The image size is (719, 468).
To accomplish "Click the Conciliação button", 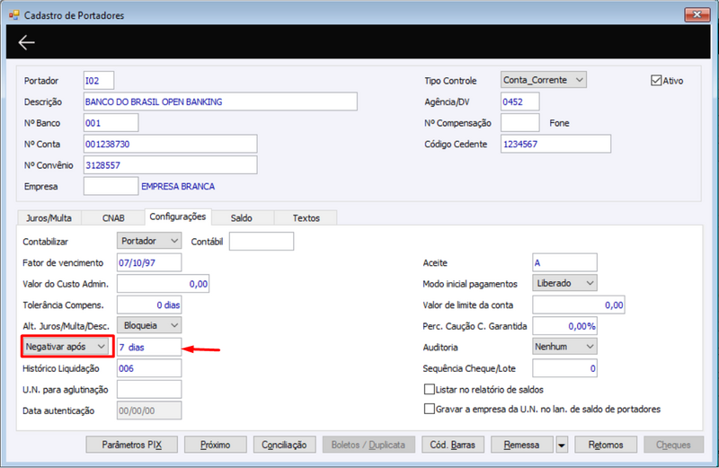I will click(284, 445).
